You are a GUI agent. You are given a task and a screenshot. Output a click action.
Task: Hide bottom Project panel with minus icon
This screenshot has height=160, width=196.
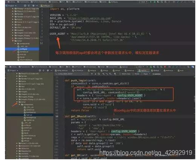[51, 70]
